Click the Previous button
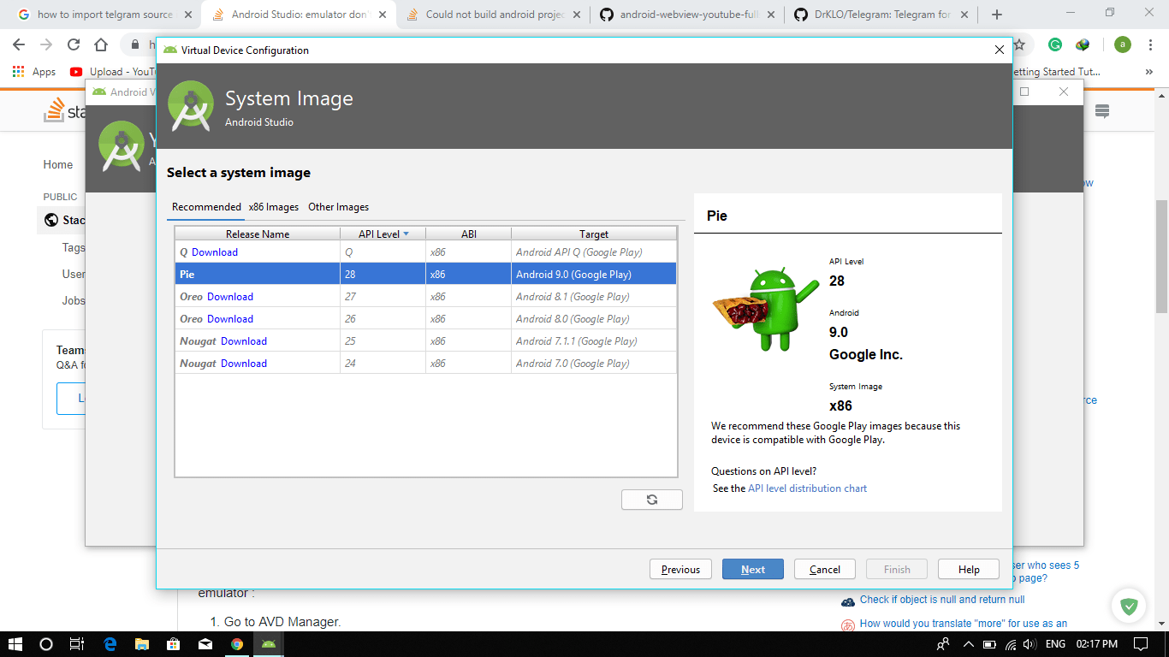This screenshot has height=657, width=1169. [680, 569]
